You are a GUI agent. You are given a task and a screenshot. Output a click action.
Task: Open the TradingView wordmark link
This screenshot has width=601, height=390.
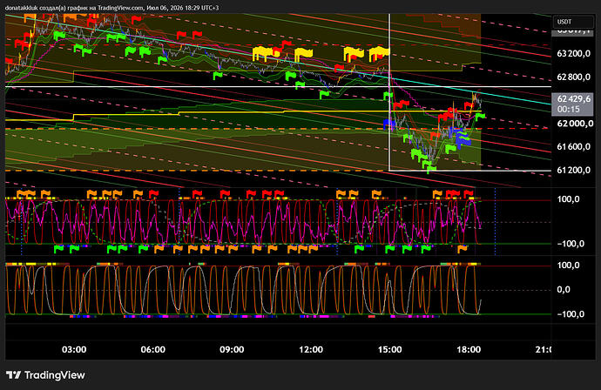[54, 375]
